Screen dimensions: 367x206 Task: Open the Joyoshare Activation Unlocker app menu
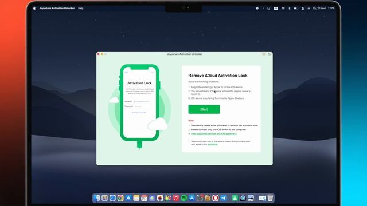coord(57,8)
